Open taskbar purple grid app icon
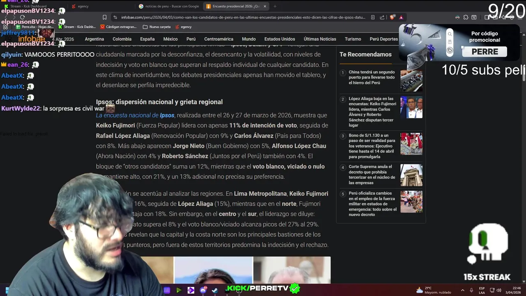 coord(167,290)
